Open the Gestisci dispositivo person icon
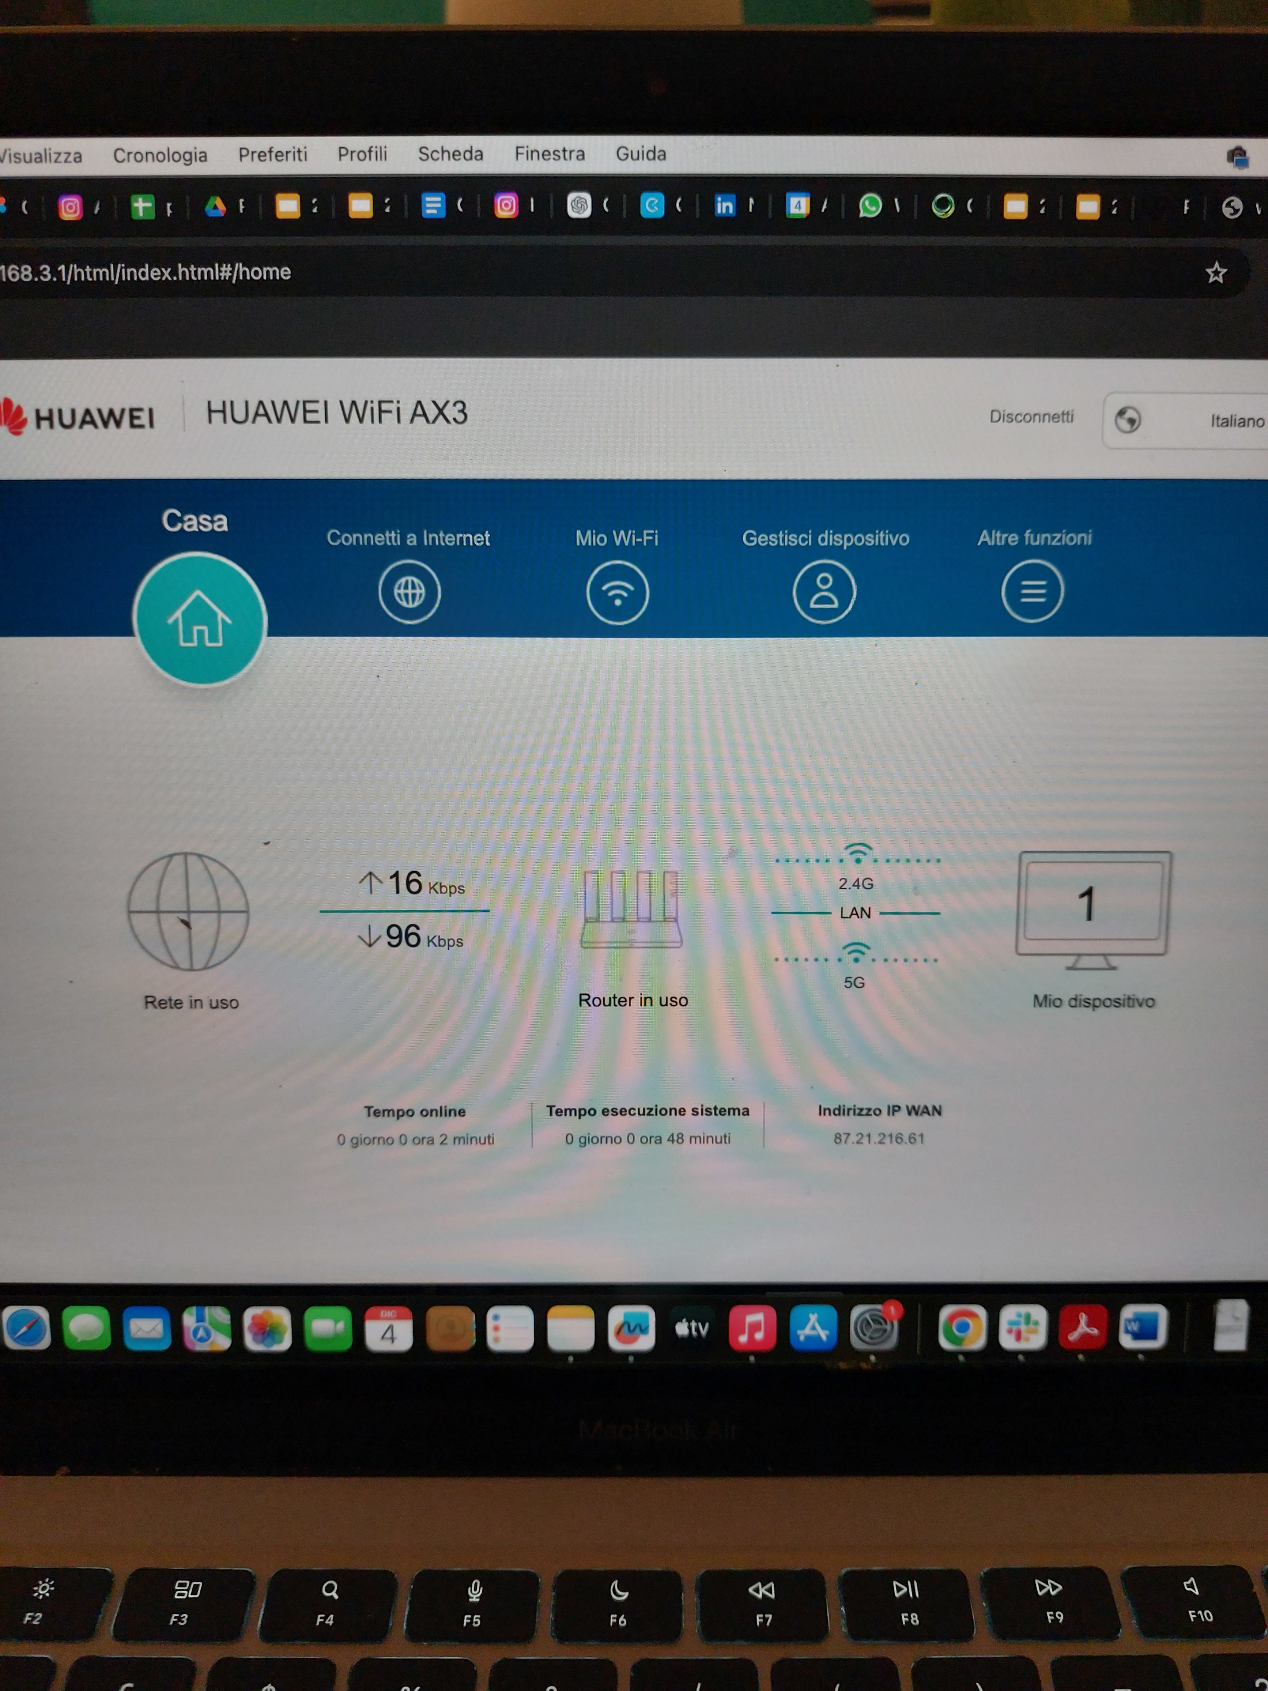1268x1691 pixels. click(824, 592)
